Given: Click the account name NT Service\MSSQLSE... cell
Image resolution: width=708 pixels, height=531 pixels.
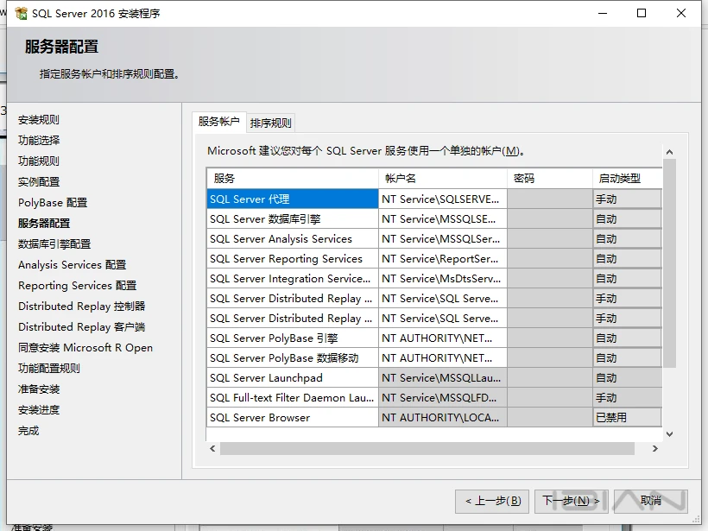Looking at the screenshot, I should pos(442,219).
